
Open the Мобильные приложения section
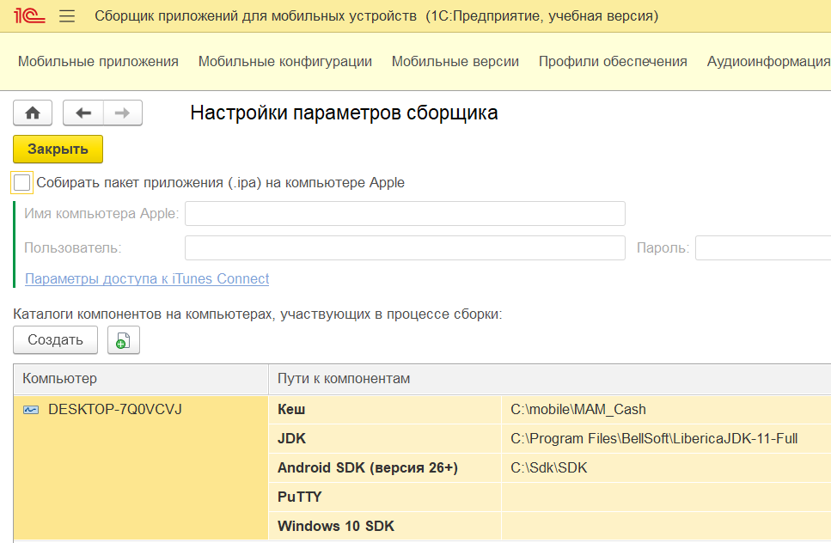click(98, 62)
